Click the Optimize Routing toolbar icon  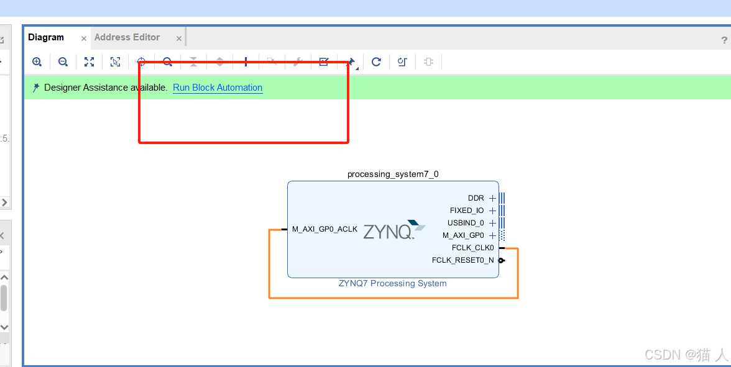pyautogui.click(x=402, y=61)
